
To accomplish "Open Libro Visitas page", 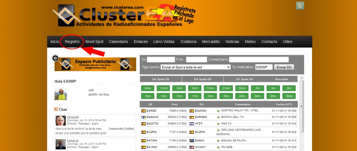I will pyautogui.click(x=164, y=42).
